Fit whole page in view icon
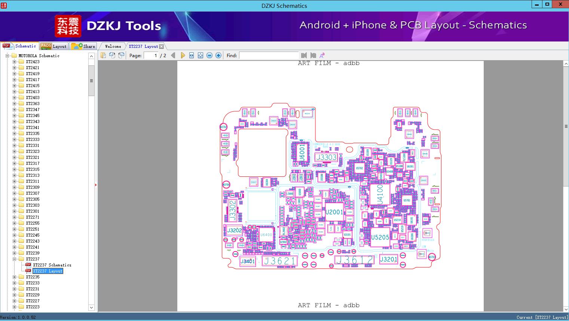The height and width of the screenshot is (321, 569). point(201,55)
